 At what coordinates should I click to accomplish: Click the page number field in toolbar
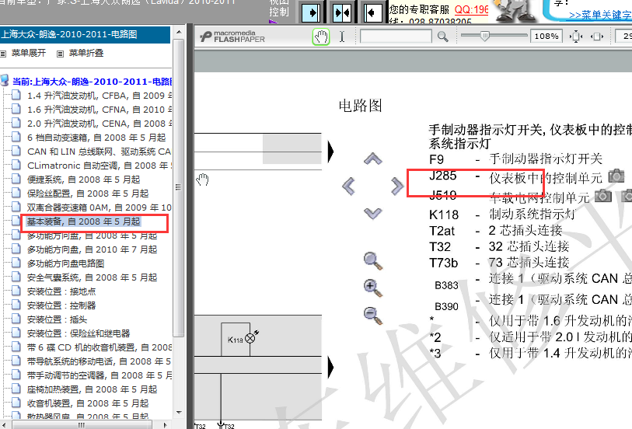click(x=624, y=37)
